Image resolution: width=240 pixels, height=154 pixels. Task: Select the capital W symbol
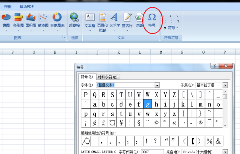click(x=147, y=95)
